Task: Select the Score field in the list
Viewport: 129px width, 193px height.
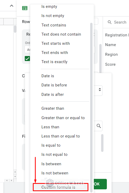Action: 110,64
